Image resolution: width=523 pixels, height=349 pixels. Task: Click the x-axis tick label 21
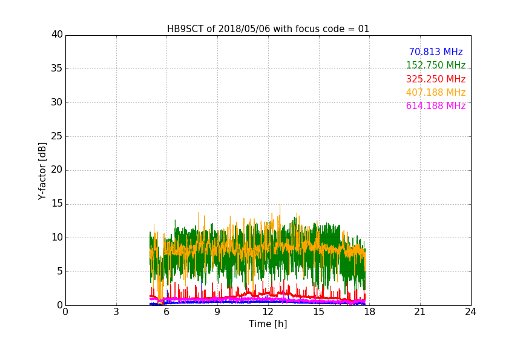(x=420, y=312)
